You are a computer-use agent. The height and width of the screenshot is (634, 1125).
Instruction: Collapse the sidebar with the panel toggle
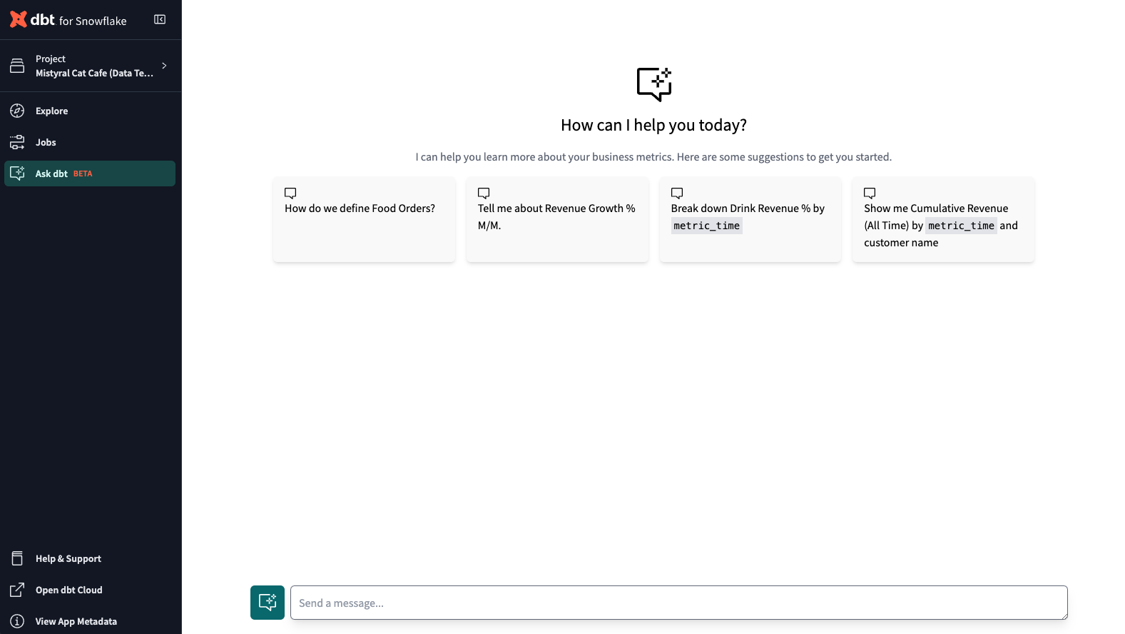(x=160, y=19)
